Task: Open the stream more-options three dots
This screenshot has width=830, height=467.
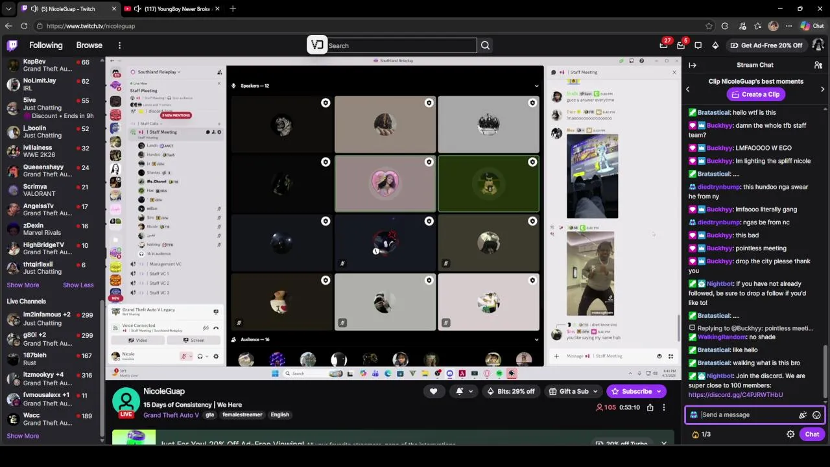Action: [x=663, y=407]
